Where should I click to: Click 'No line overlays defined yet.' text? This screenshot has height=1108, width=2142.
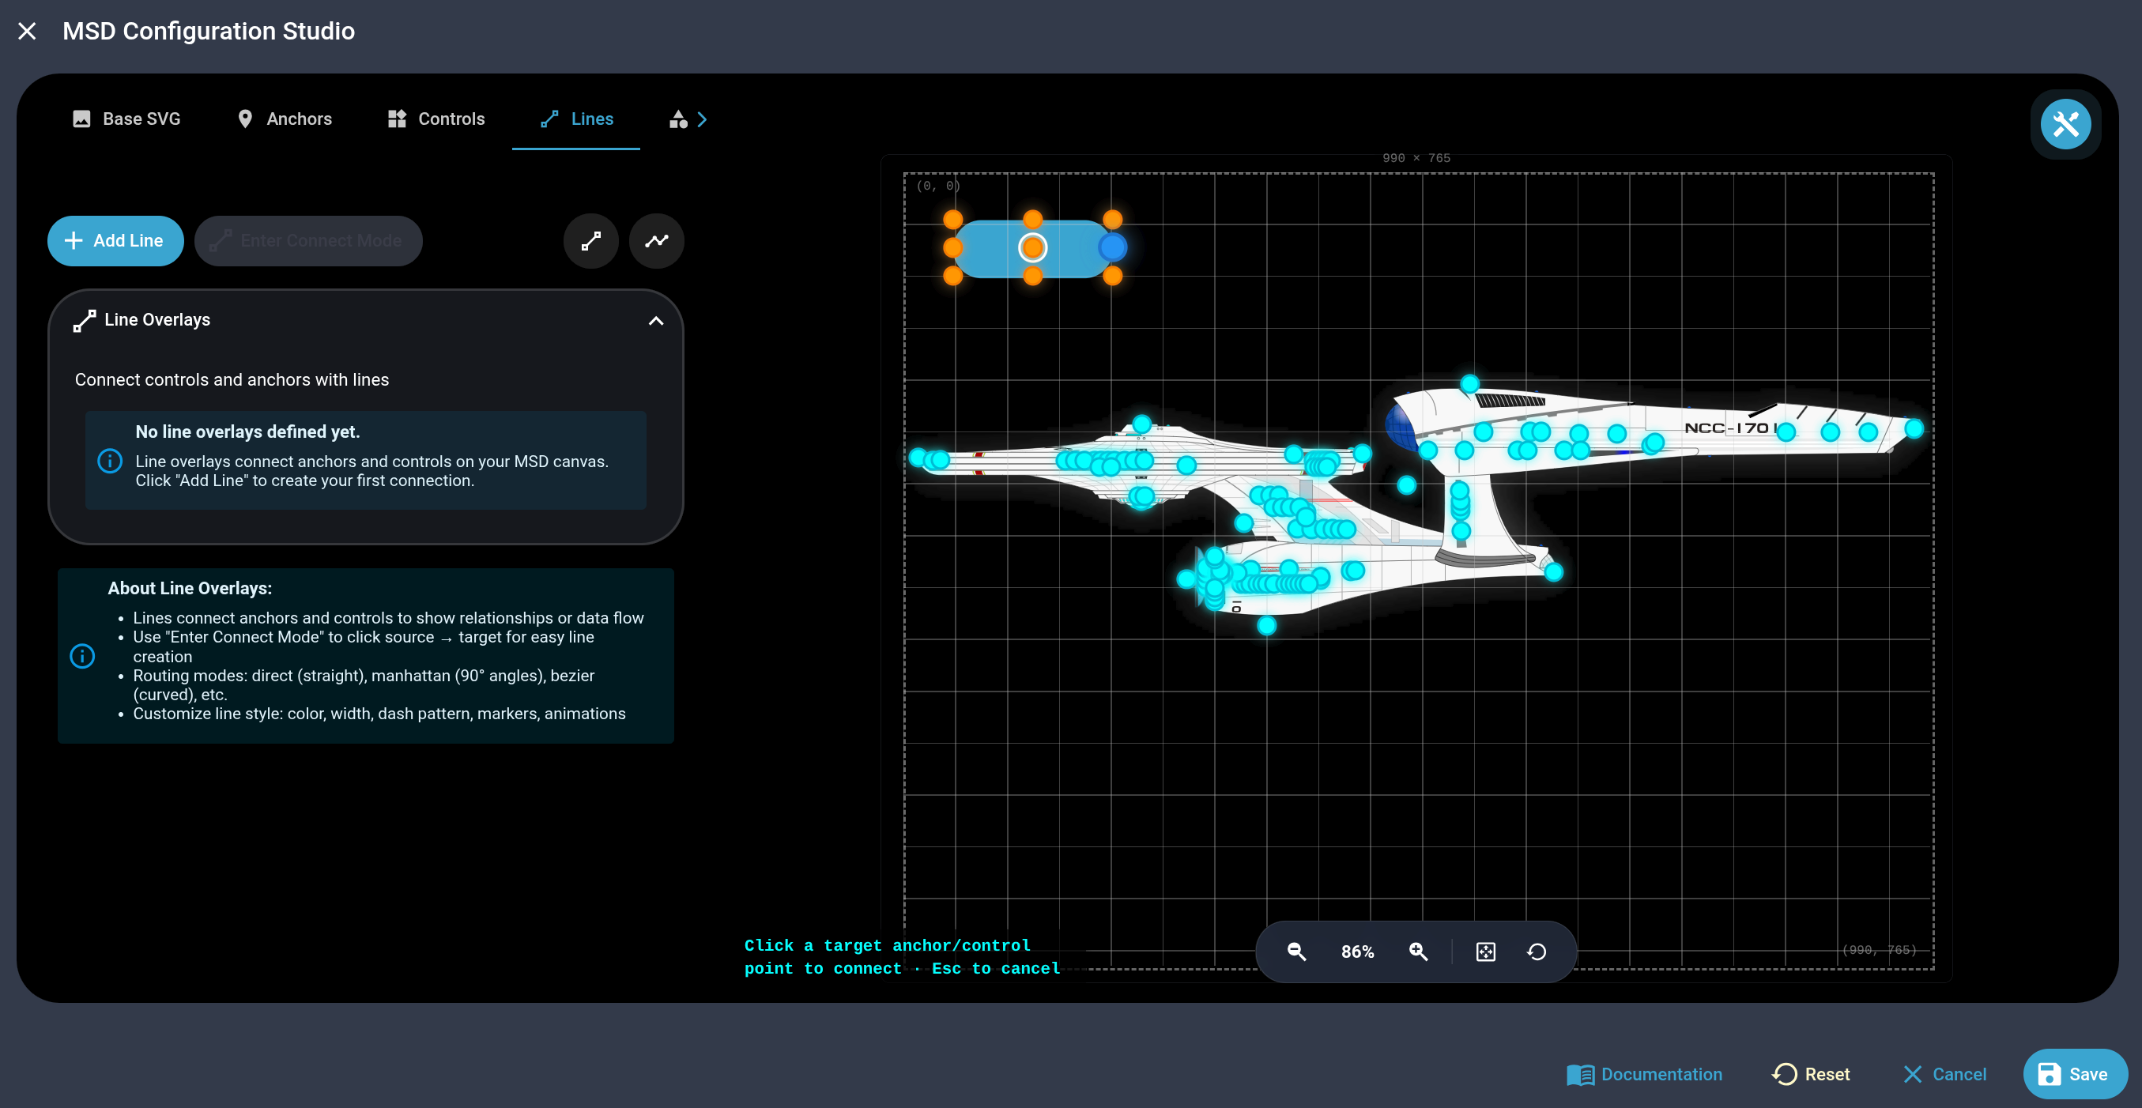pos(248,432)
